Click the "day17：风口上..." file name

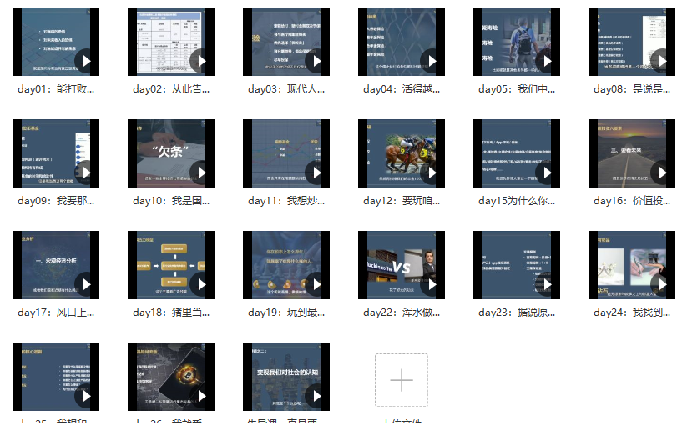click(56, 313)
